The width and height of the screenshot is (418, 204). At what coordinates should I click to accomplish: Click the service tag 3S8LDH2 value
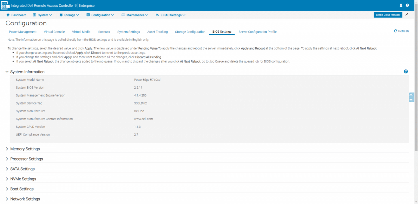pos(140,103)
